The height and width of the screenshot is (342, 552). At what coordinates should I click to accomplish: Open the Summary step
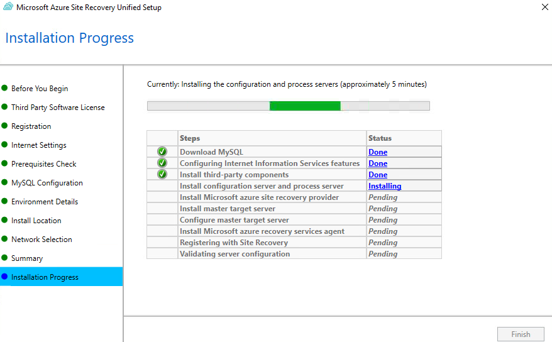point(27,258)
